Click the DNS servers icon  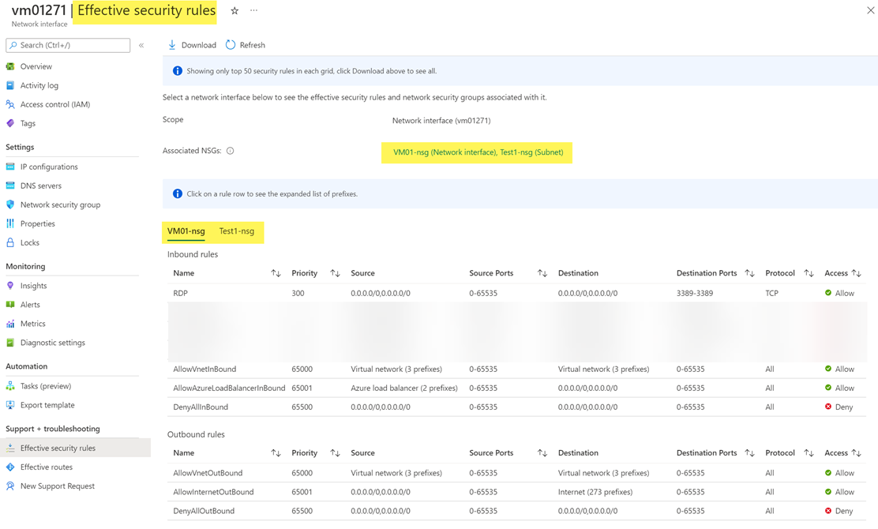[x=10, y=186]
